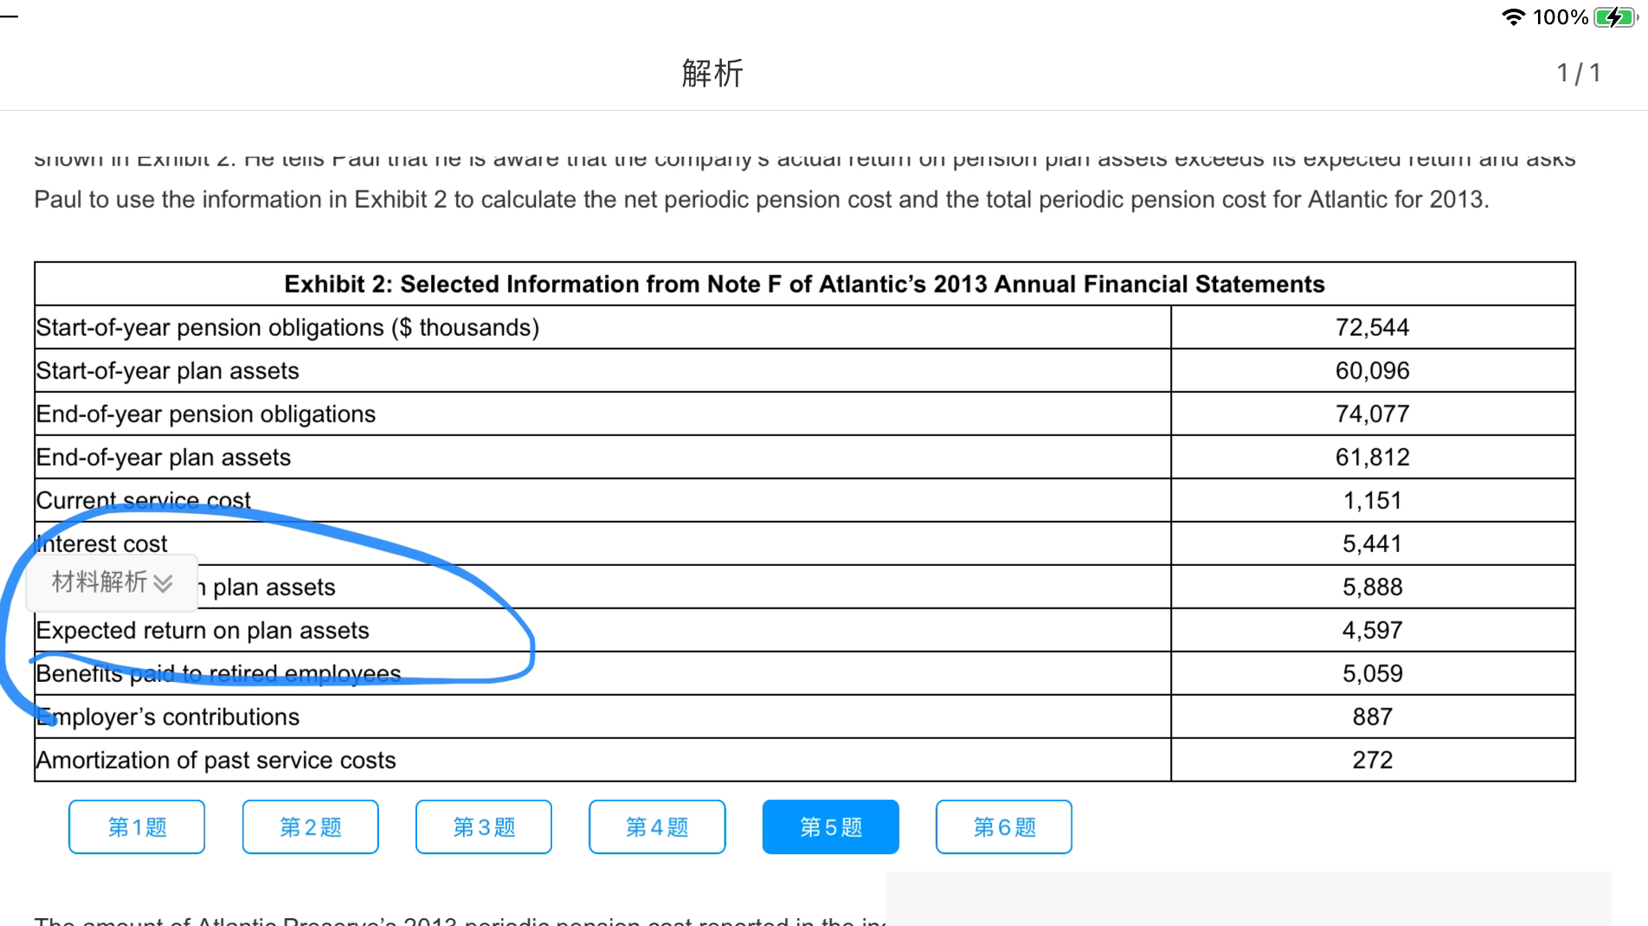Click the Amortization of past service costs row
Screen dimensions: 1648x926
(x=216, y=761)
